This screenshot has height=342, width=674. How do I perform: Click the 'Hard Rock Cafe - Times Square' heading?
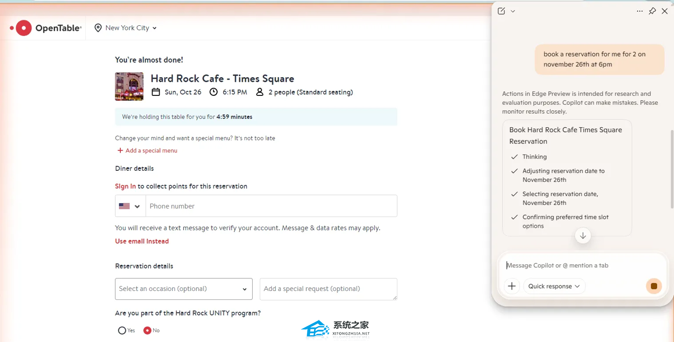point(222,79)
